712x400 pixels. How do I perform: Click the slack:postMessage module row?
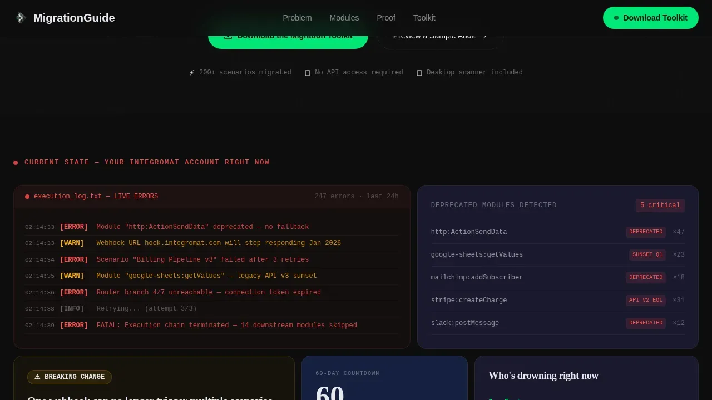click(558, 323)
